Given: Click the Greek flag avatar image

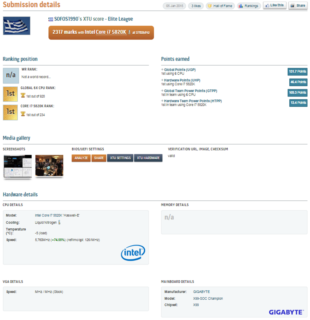Looking at the screenshot, I should pyautogui.click(x=16, y=26).
